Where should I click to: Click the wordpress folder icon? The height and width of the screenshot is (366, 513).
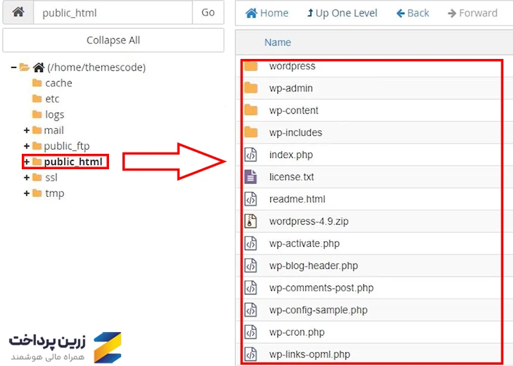coord(251,67)
